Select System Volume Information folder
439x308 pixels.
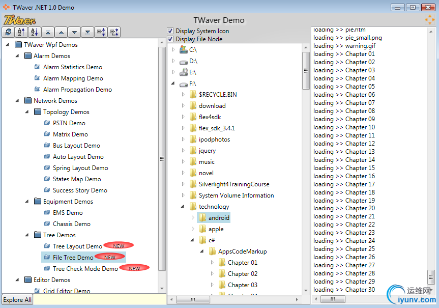pyautogui.click(x=237, y=195)
